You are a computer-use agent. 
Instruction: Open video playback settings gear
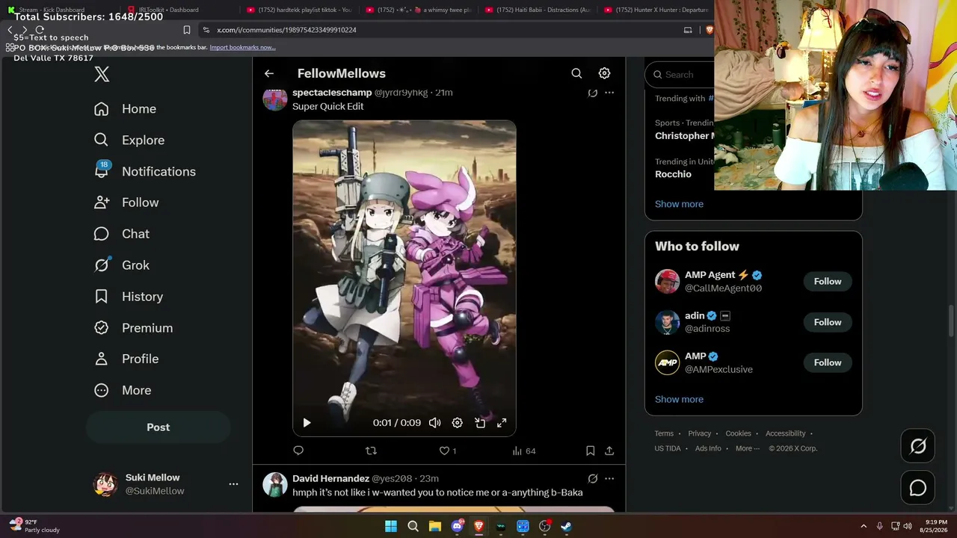(457, 423)
